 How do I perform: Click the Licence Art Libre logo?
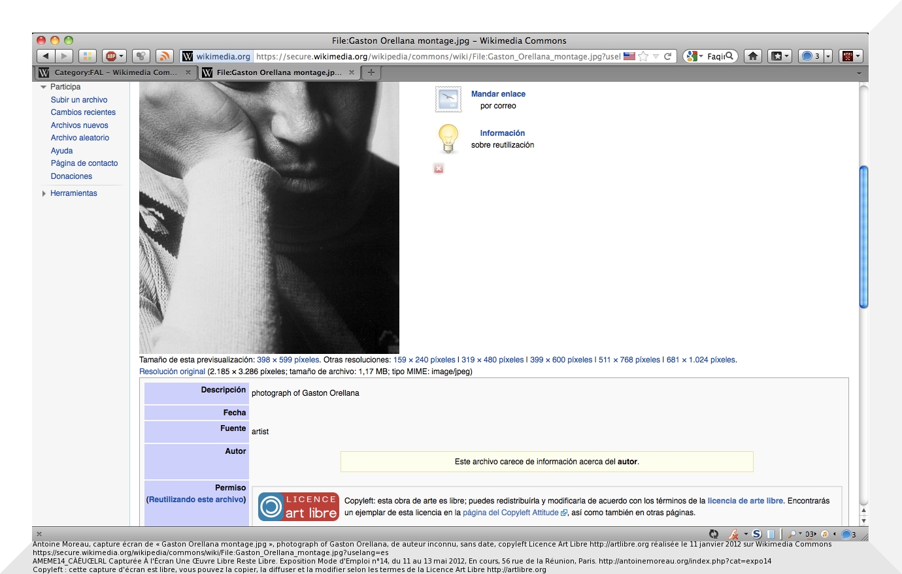click(299, 507)
